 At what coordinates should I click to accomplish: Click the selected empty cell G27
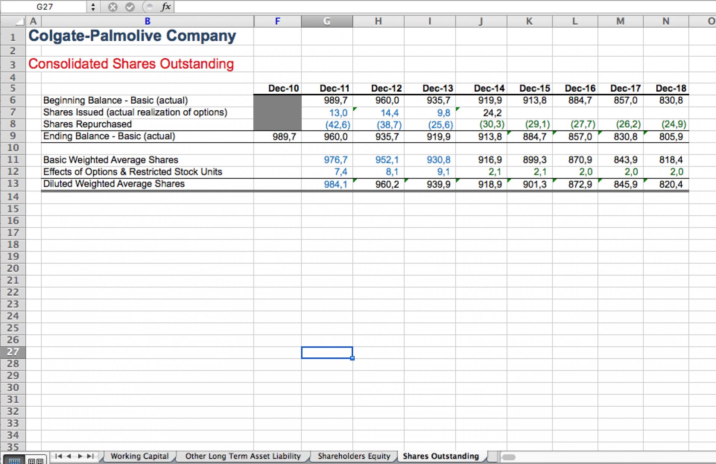pyautogui.click(x=327, y=353)
